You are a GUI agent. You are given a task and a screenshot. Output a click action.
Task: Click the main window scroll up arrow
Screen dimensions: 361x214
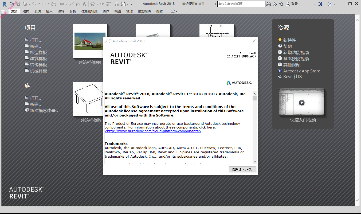[x=357, y=20]
